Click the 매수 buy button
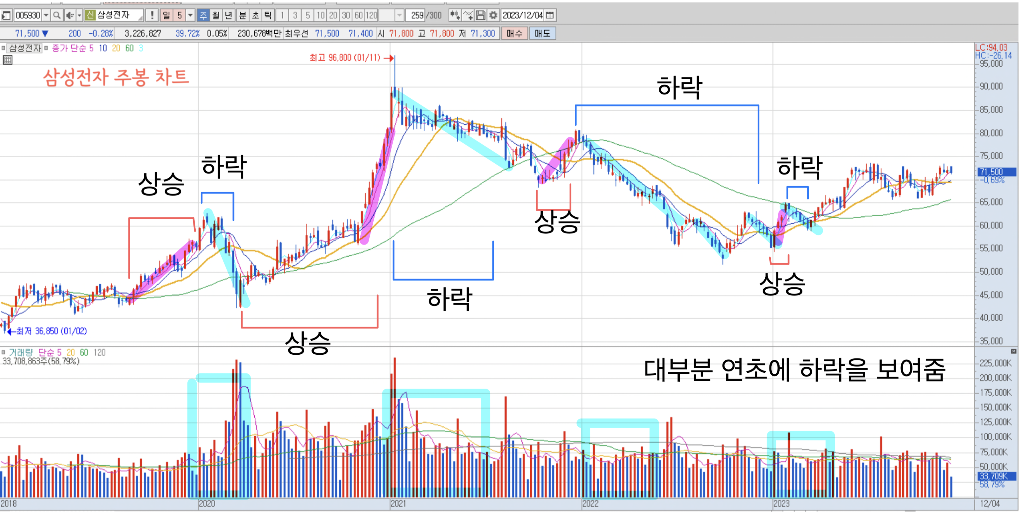Screen dimensions: 1020x512 tap(515, 34)
